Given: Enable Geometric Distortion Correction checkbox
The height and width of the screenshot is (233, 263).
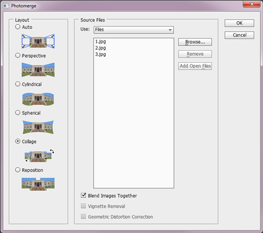Looking at the screenshot, I should pos(83,216).
